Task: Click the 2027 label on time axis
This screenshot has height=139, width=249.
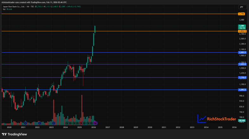Action: (108, 127)
